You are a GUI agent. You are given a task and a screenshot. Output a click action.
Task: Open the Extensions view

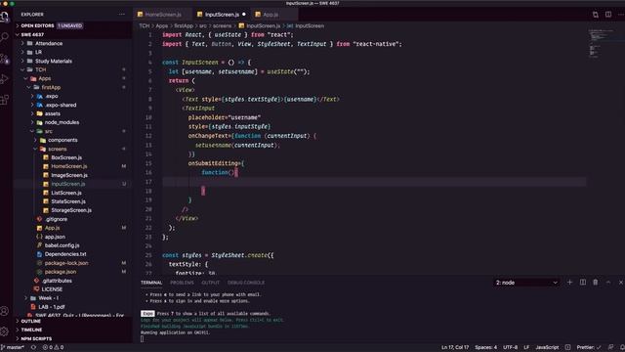[4, 100]
